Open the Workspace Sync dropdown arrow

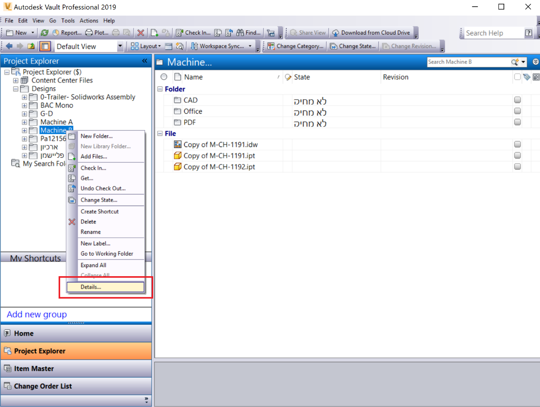point(250,46)
